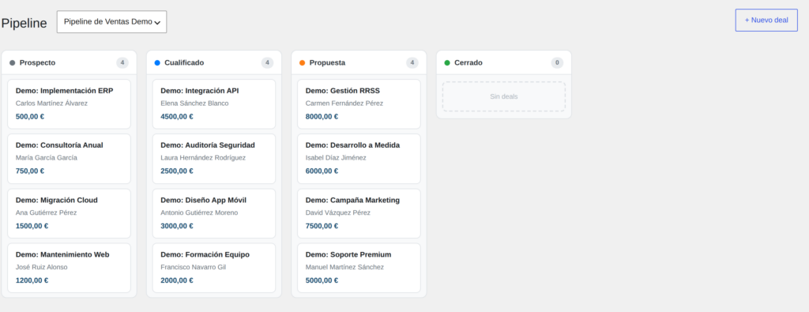This screenshot has width=809, height=312.
Task: Click the count badge in Cualificado header
Action: [267, 63]
